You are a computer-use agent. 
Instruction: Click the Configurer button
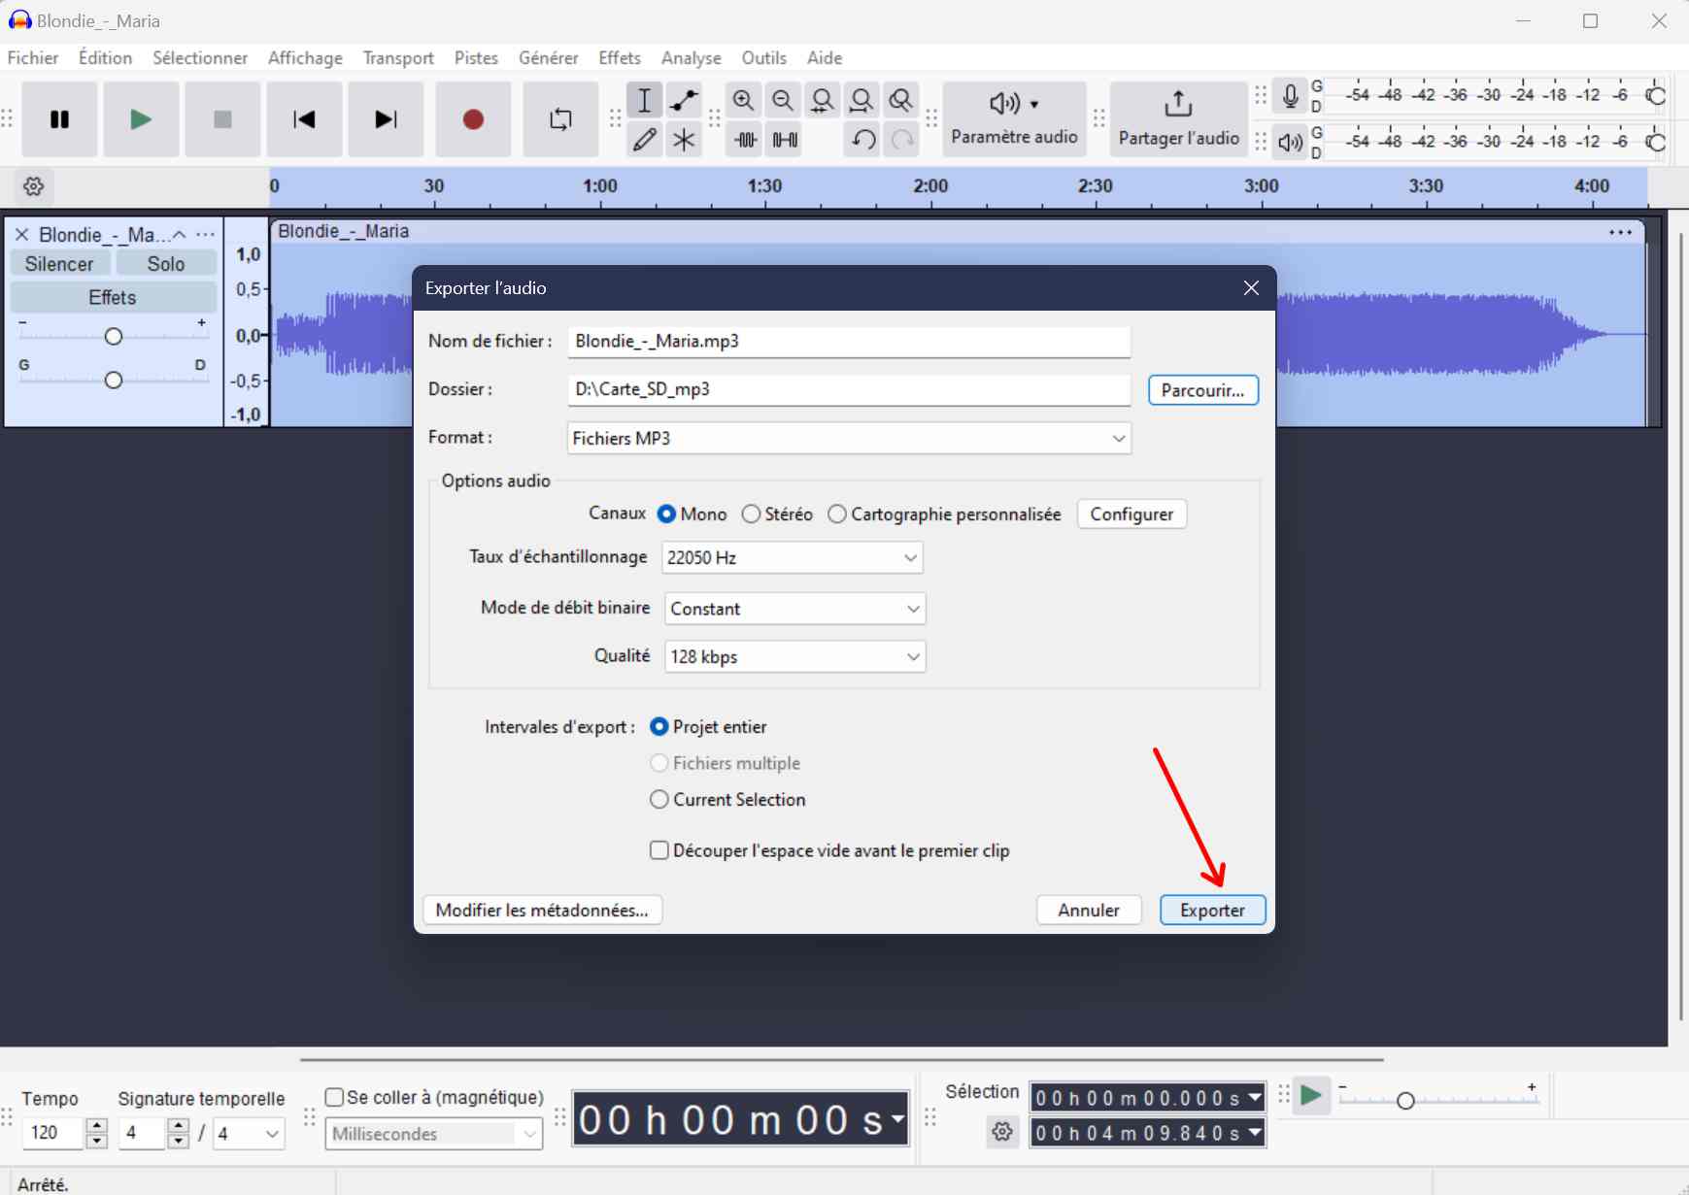pos(1132,515)
